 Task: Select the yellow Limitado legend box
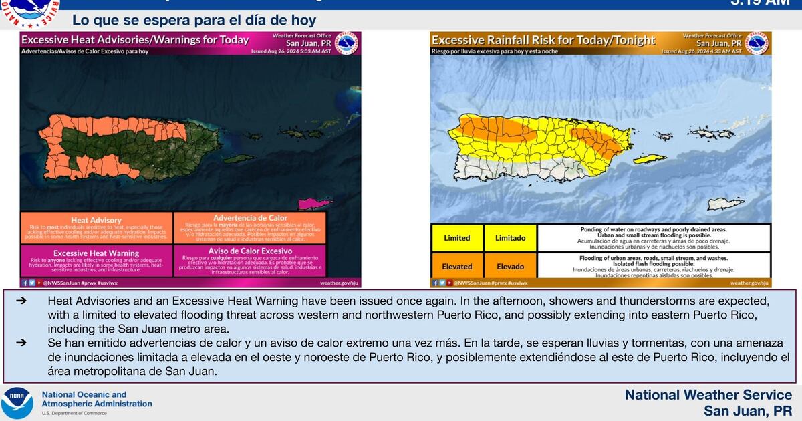click(x=510, y=238)
